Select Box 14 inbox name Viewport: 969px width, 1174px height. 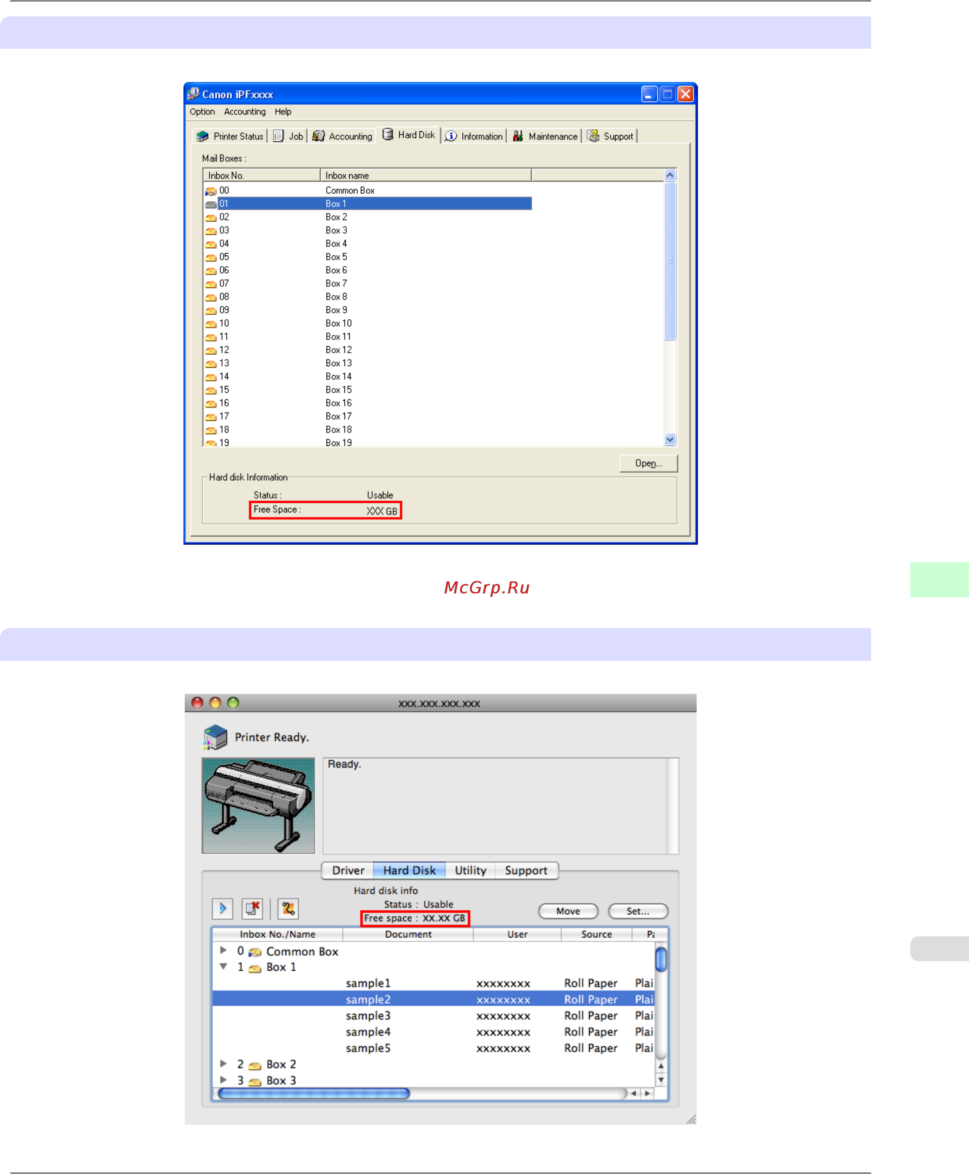338,376
